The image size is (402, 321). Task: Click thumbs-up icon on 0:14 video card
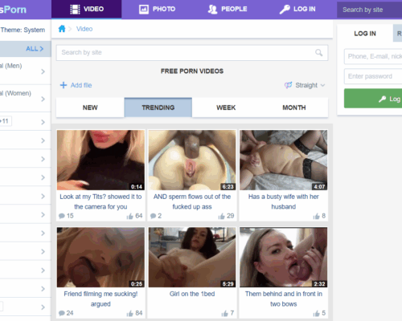pos(130,216)
